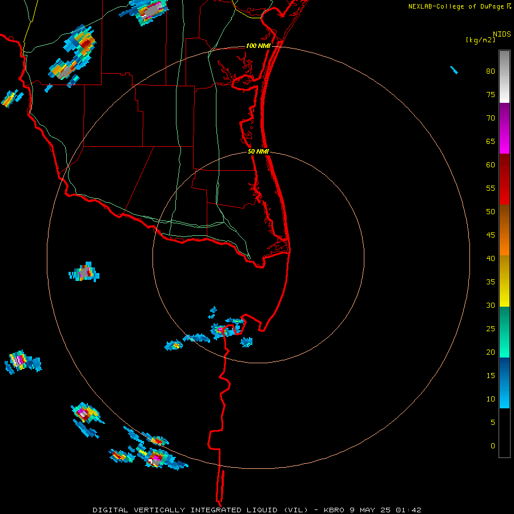Pick the green segment of the color bar
Image resolution: width=514 pixels, height=514 pixels.
point(504,332)
